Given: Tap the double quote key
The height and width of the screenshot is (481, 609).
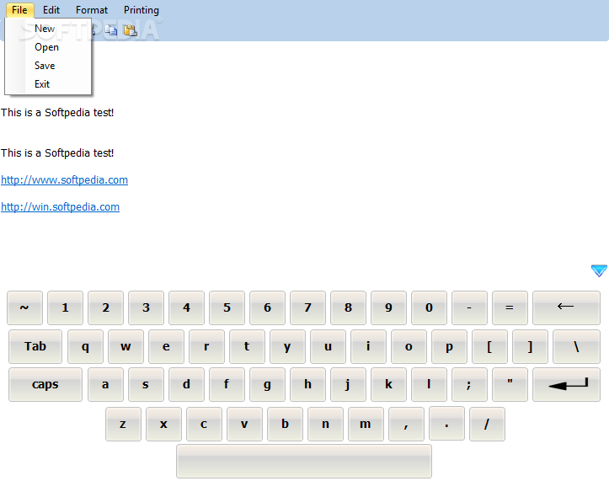Looking at the screenshot, I should (x=510, y=384).
